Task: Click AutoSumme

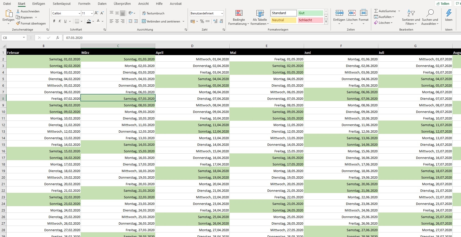Action: point(385,11)
